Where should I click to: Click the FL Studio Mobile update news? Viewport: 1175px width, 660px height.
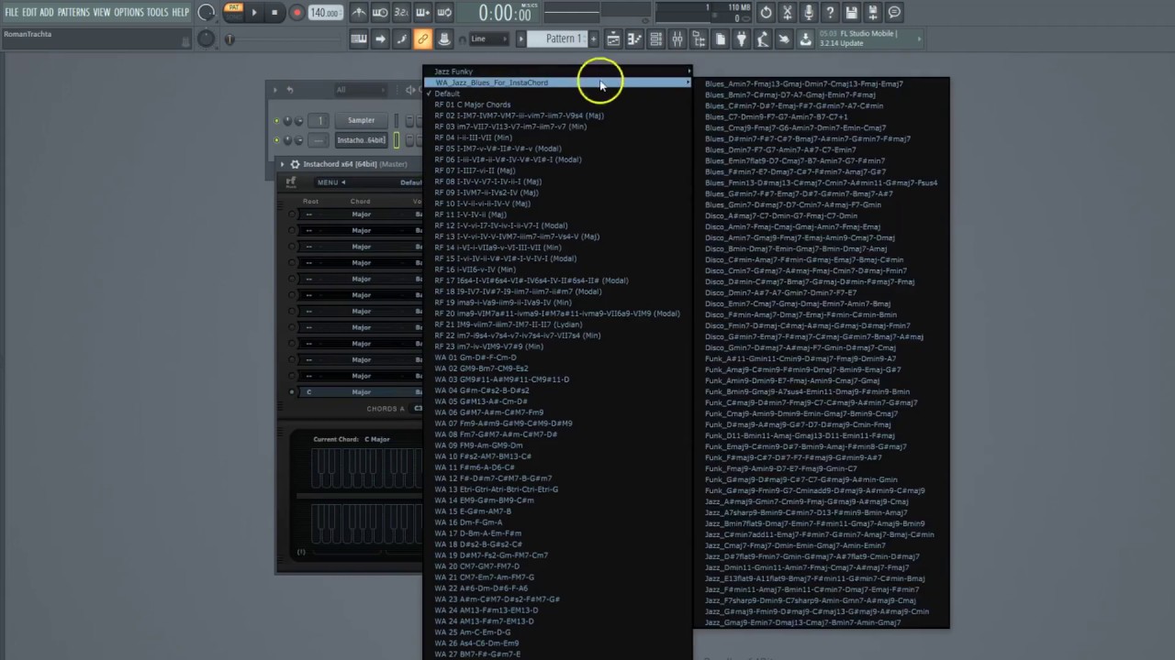coord(869,38)
